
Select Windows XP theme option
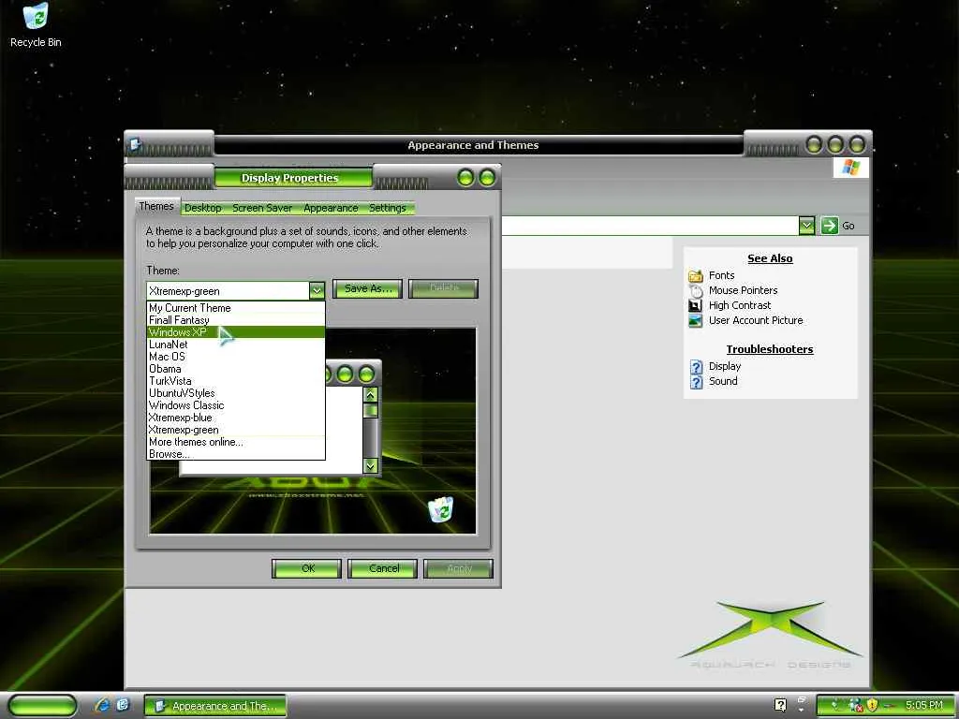pyautogui.click(x=236, y=332)
